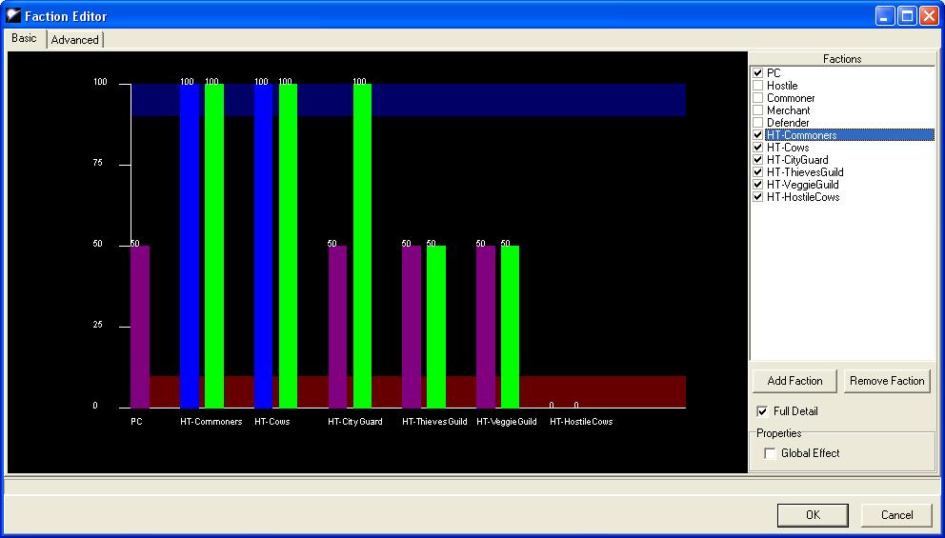Select HT-Cows label in factions list

788,148
